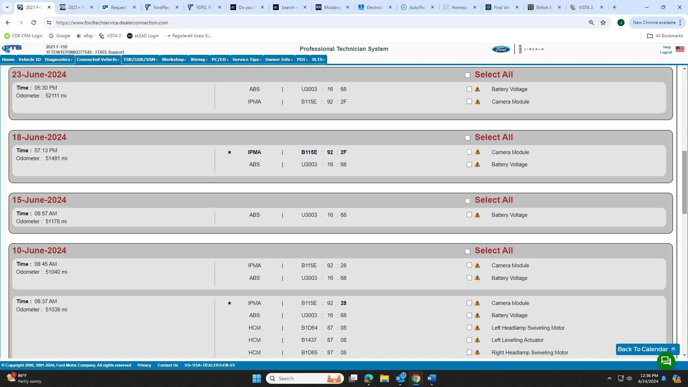Image resolution: width=688 pixels, height=387 pixels.
Task: Click the page's vertical scrollbar thumb
Action: (x=684, y=183)
